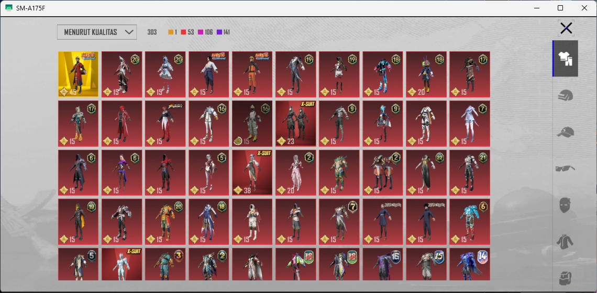Pick the orange armored outfit badge 20
Viewport: 597px width, 293px height.
[165, 221]
